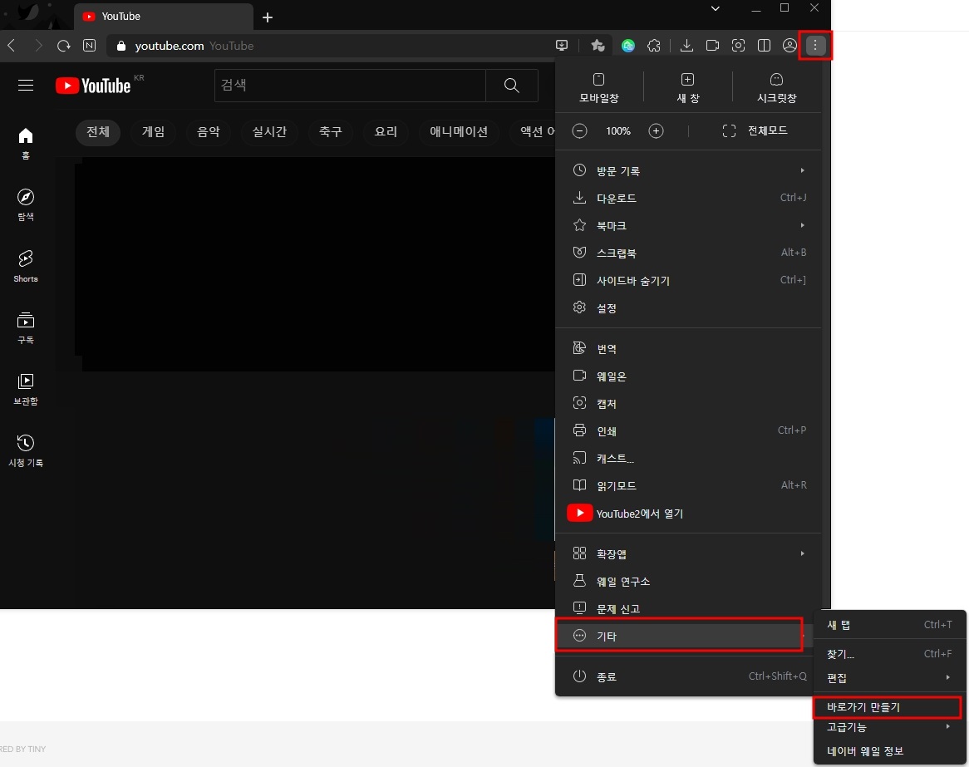The height and width of the screenshot is (767, 969).
Task: Click the plus to increase zoom
Action: click(x=656, y=130)
